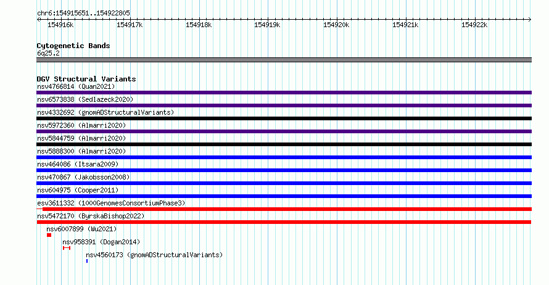The width and height of the screenshot is (549, 285).
Task: Click the tiny blue nsv4560173 marker
Action: pos(87,261)
